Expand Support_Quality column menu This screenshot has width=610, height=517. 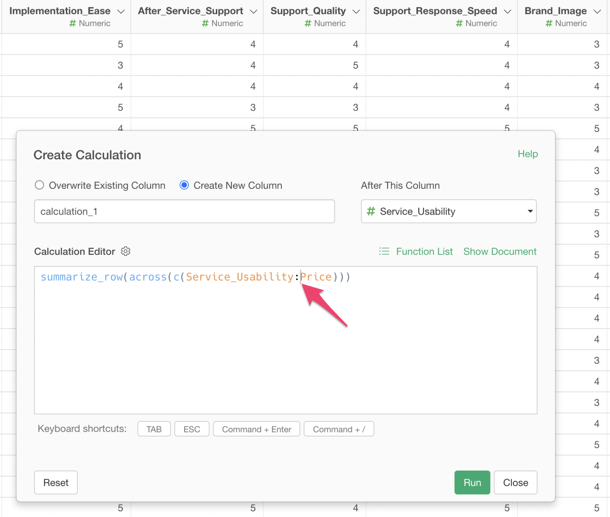tap(356, 12)
